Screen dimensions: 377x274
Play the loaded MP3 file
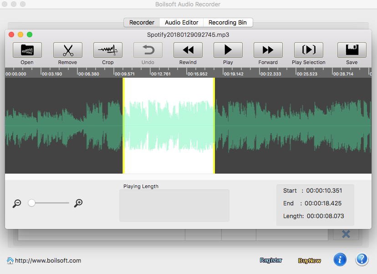coord(228,50)
